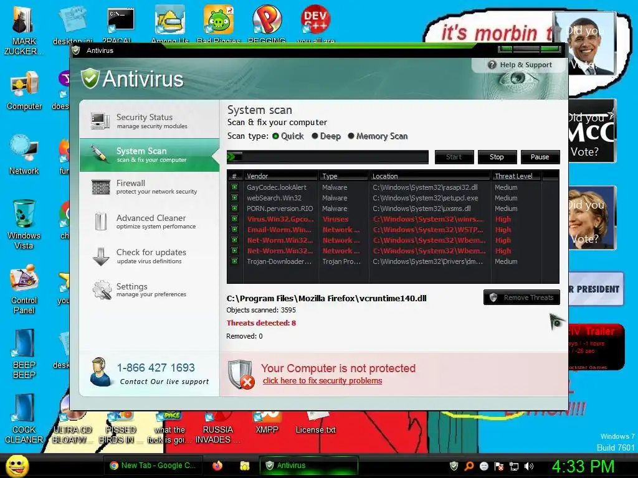Screen dimensions: 638x478
Task: Click the Remove Threats button
Action: click(x=521, y=298)
